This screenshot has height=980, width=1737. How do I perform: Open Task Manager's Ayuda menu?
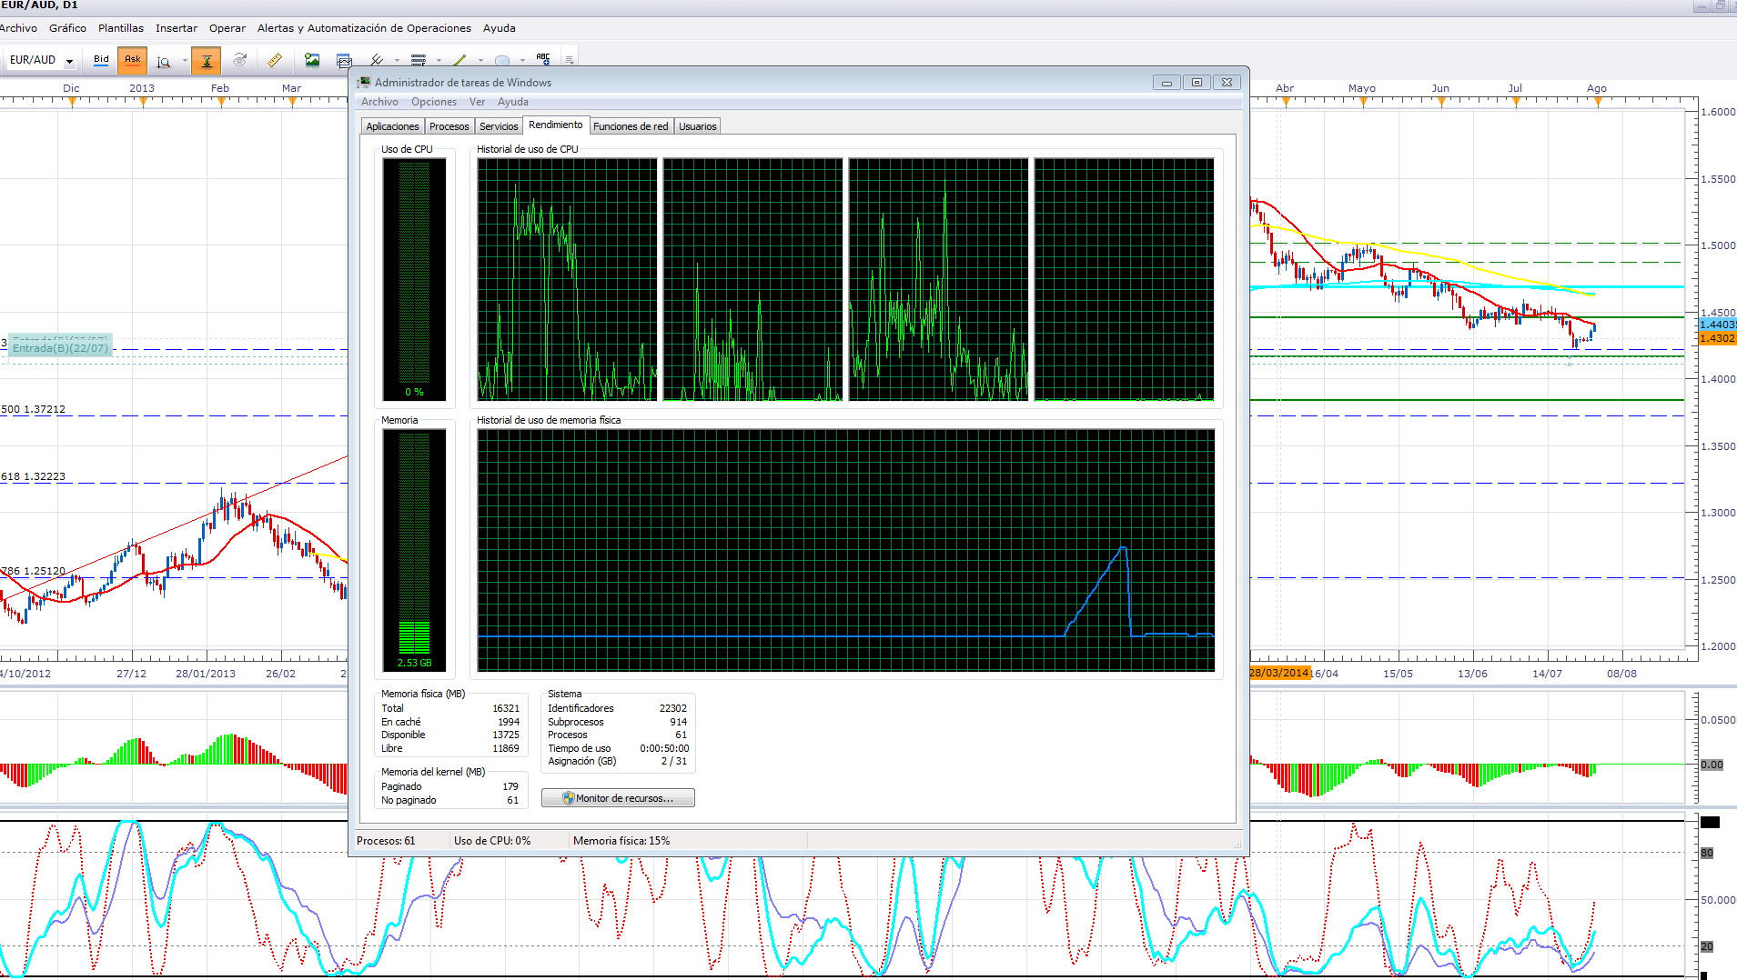513,102
